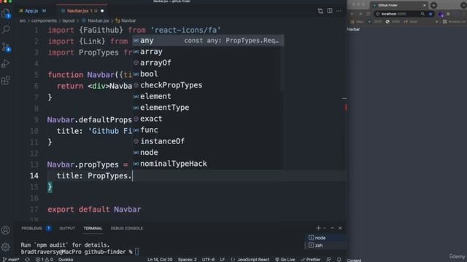The height and width of the screenshot is (262, 467).
Task: Open editor More Actions ellipsis
Action: [339, 11]
